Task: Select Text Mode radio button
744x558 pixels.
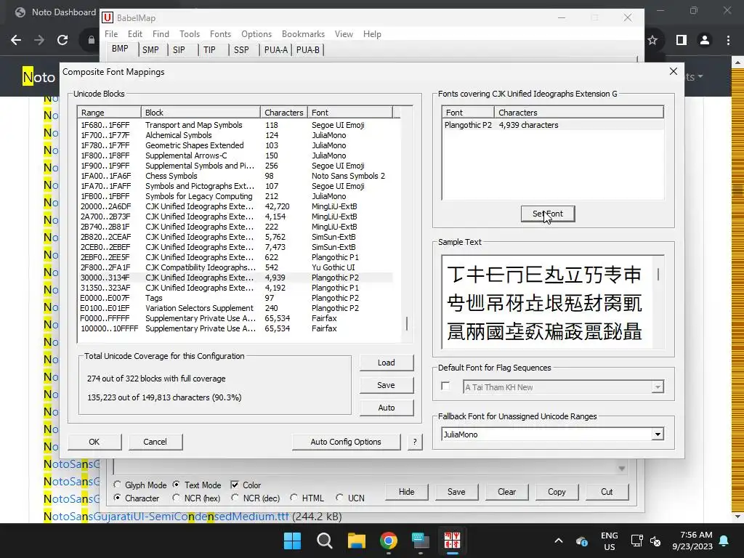Action: pos(176,485)
